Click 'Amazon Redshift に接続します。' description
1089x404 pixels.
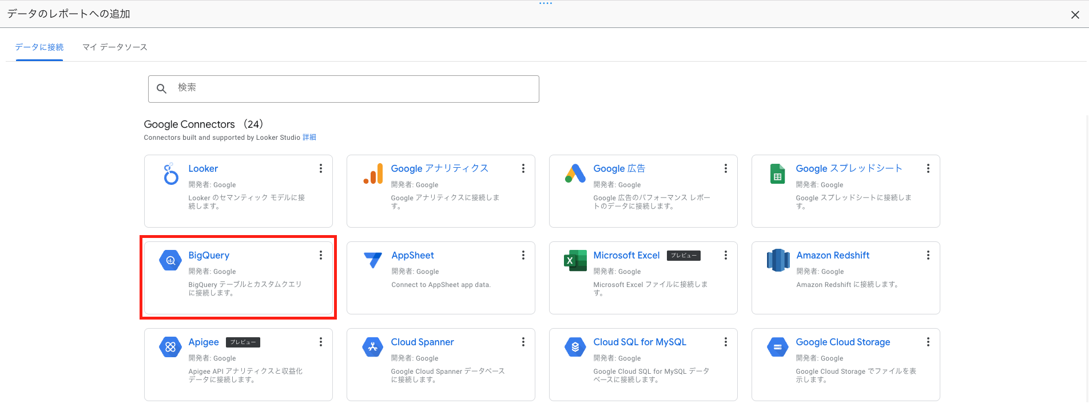click(x=847, y=285)
